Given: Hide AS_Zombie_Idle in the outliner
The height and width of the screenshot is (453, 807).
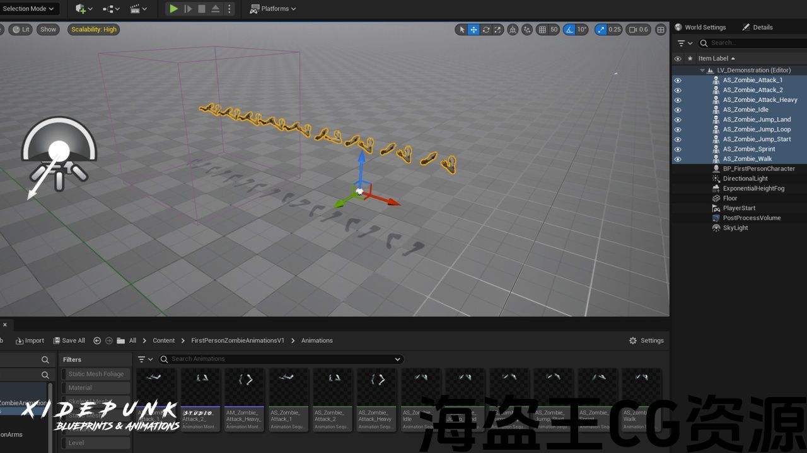Looking at the screenshot, I should [x=678, y=109].
